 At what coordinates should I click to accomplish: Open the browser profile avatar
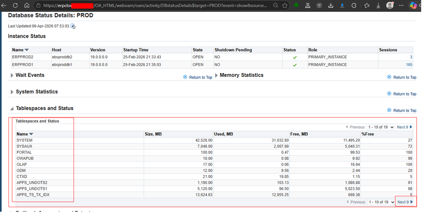pyautogui.click(x=390, y=6)
